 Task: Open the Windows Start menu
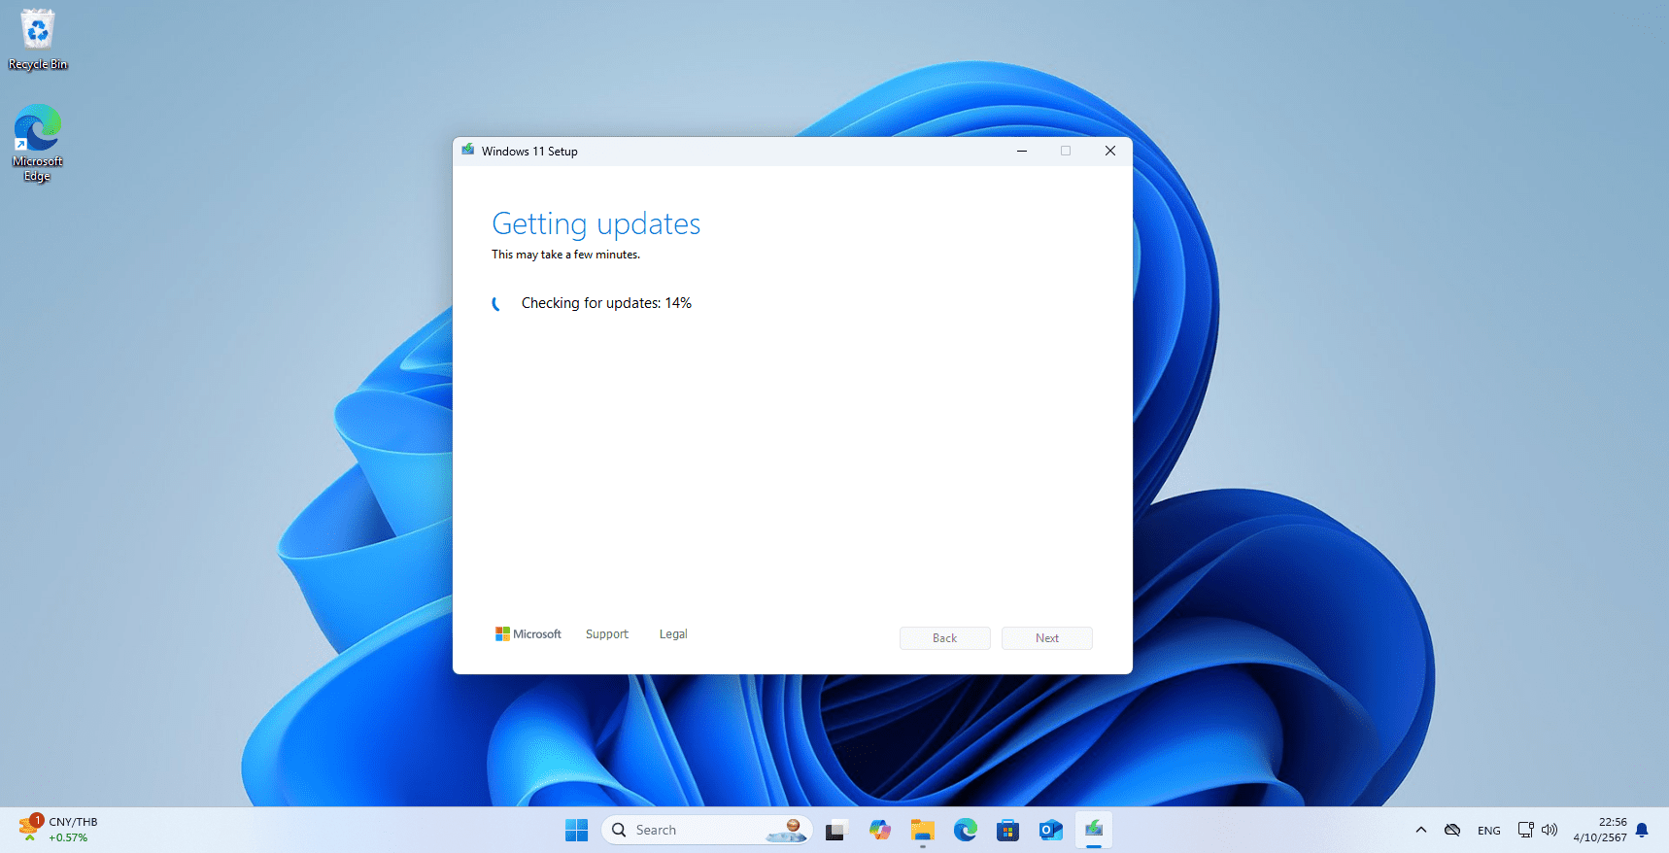tap(577, 830)
